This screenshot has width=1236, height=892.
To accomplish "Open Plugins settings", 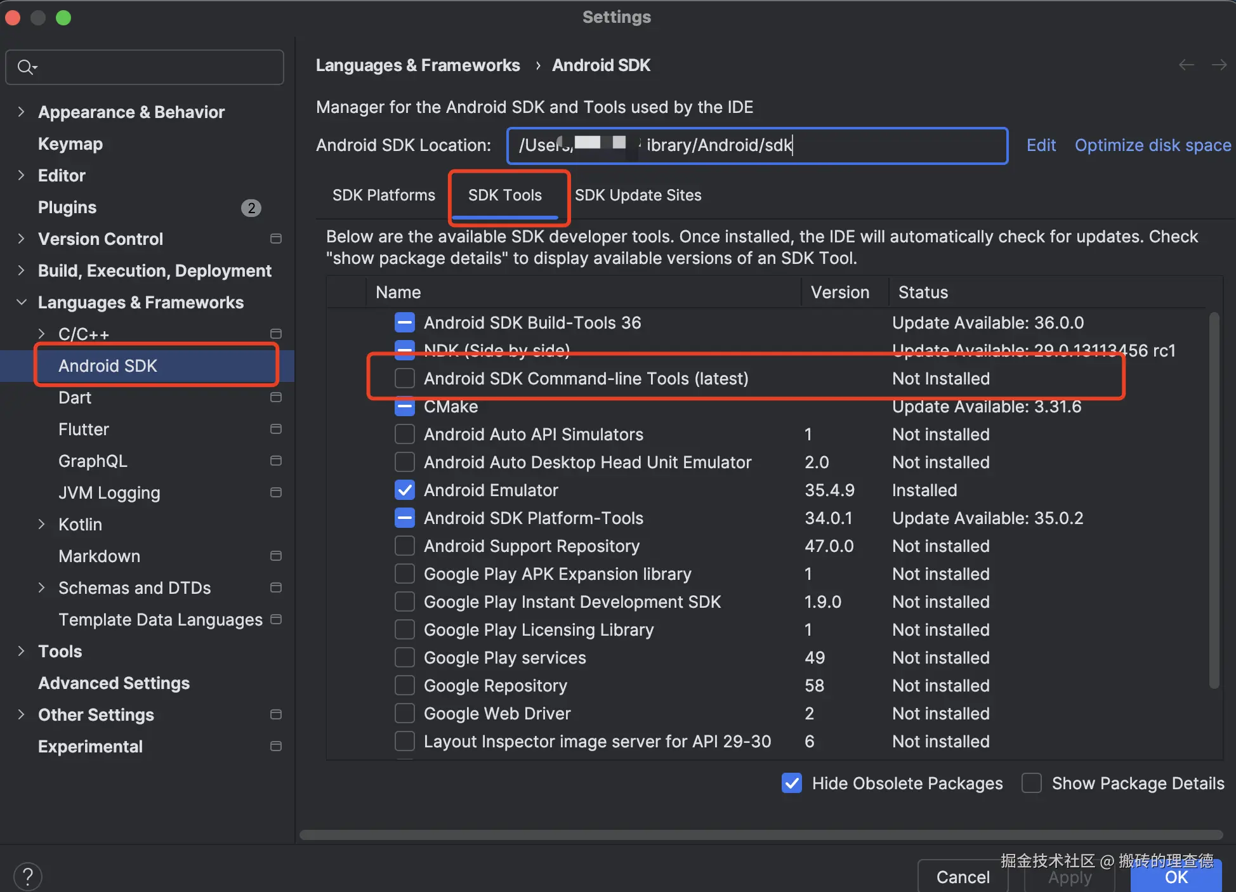I will 67,207.
